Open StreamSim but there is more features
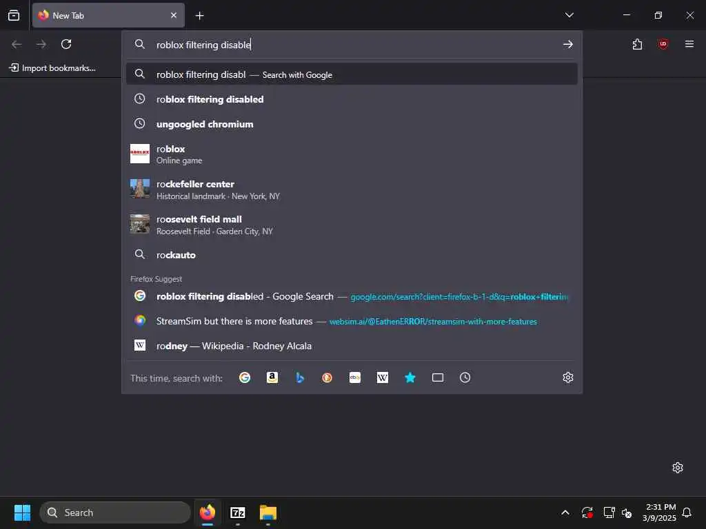706x529 pixels. tap(352, 321)
